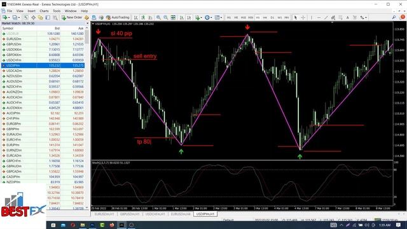Viewport: 407px width, 229px height.
Task: Select EURUSDm row in Market Watch
Action: [43, 39]
